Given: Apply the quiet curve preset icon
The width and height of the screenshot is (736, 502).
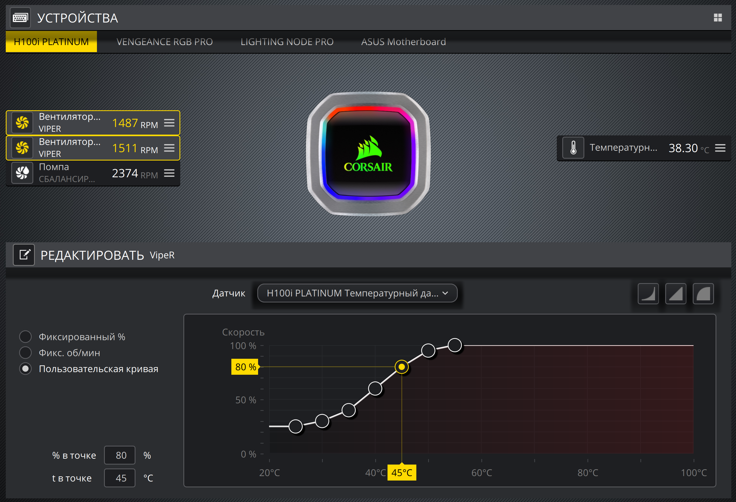Looking at the screenshot, I should point(648,294).
